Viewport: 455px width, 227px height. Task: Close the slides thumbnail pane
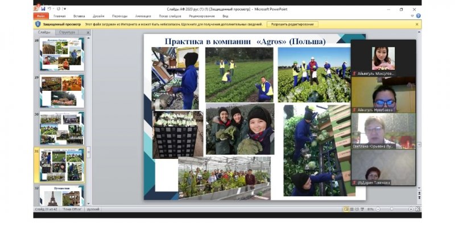(88, 32)
